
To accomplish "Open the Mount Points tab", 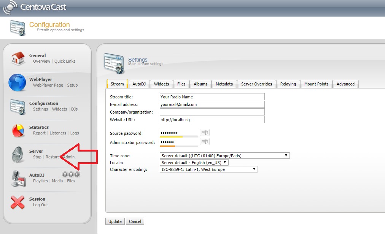I will 316,84.
